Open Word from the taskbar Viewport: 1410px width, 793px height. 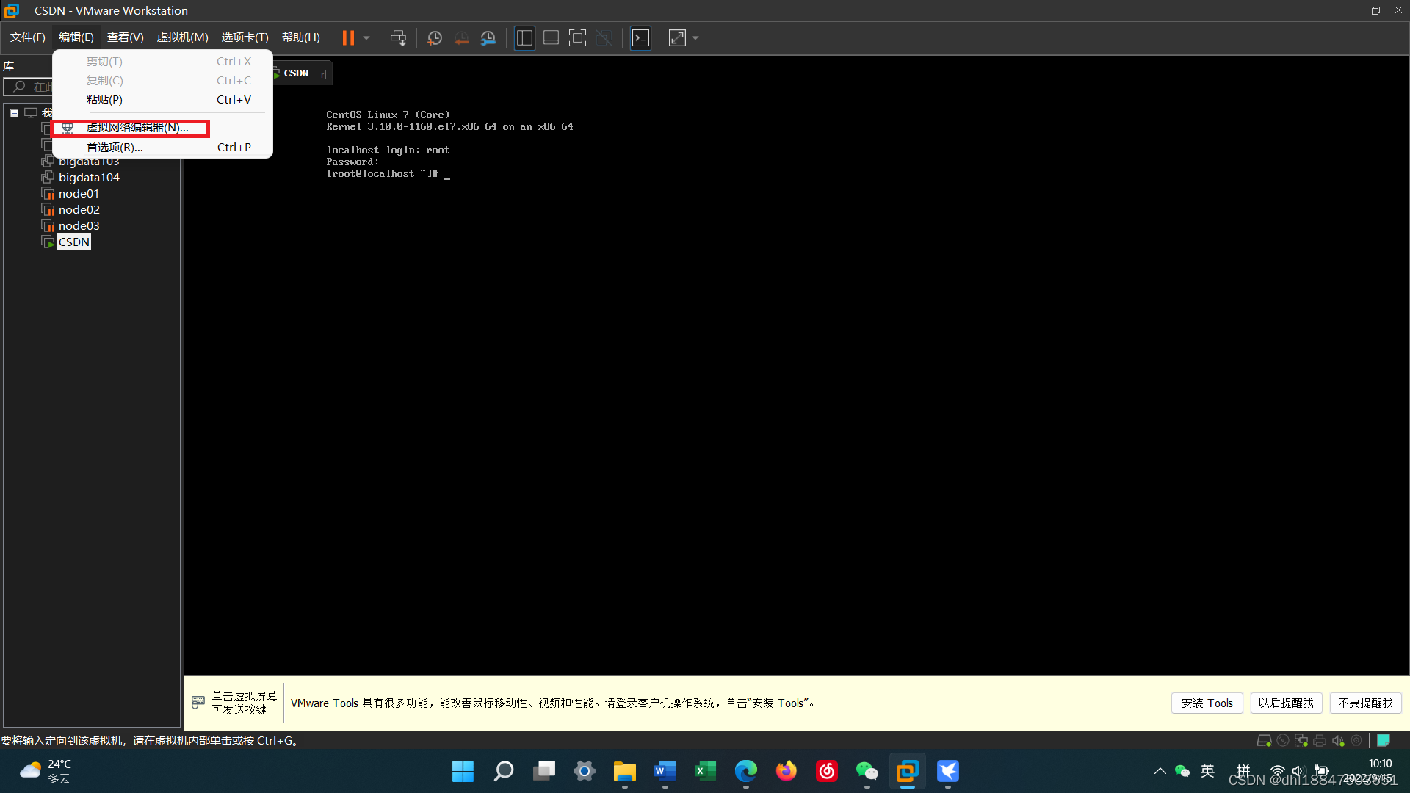[x=665, y=771]
